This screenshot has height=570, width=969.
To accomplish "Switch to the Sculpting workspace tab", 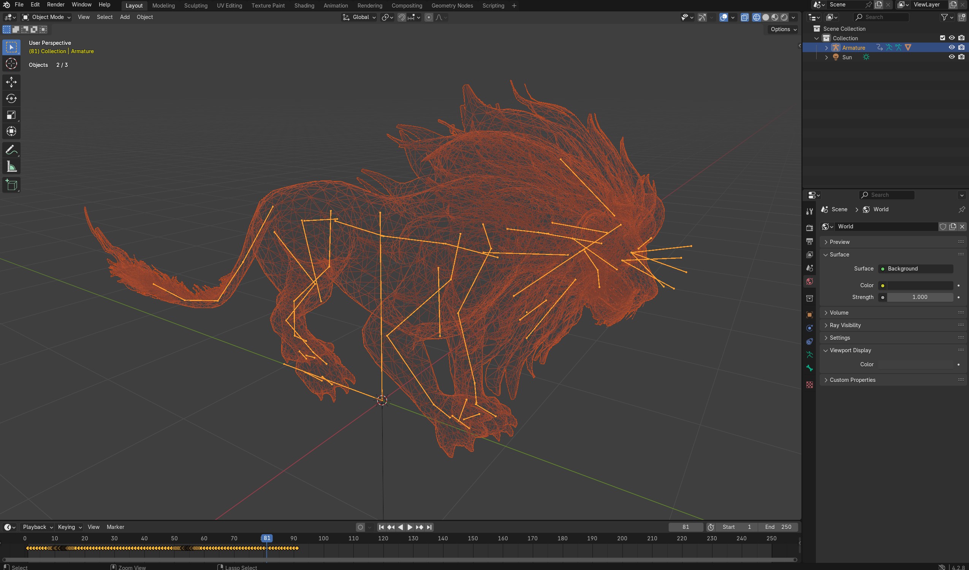I will [x=195, y=5].
